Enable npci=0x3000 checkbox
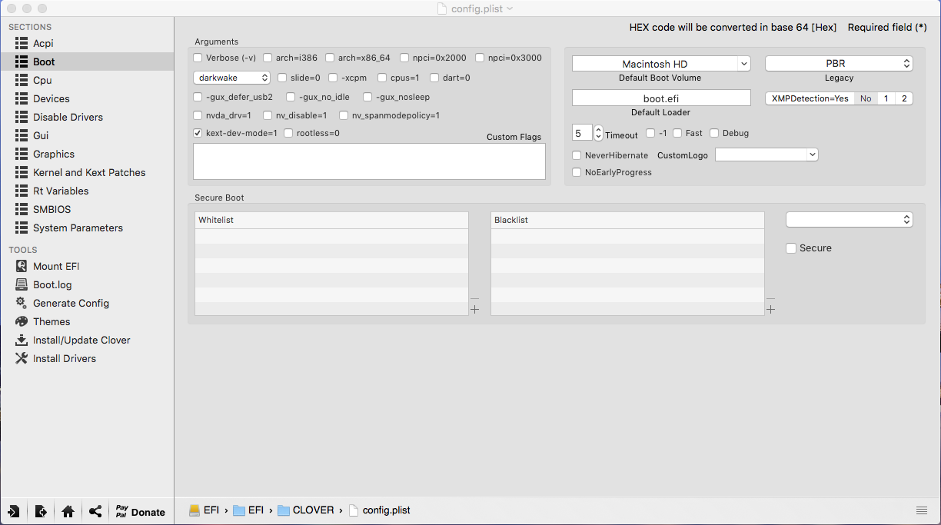The height and width of the screenshot is (525, 941). 480,58
